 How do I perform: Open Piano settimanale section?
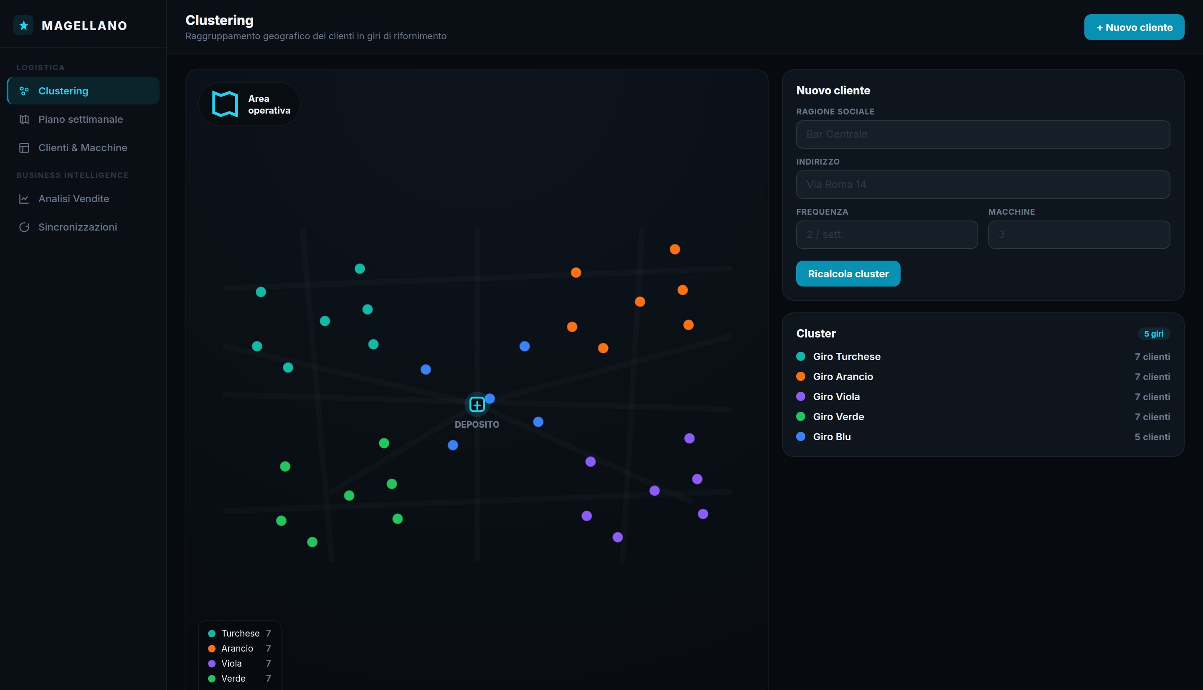[84, 119]
